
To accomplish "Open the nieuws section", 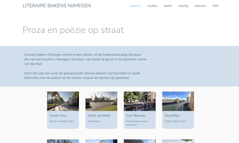I will pos(200,6).
